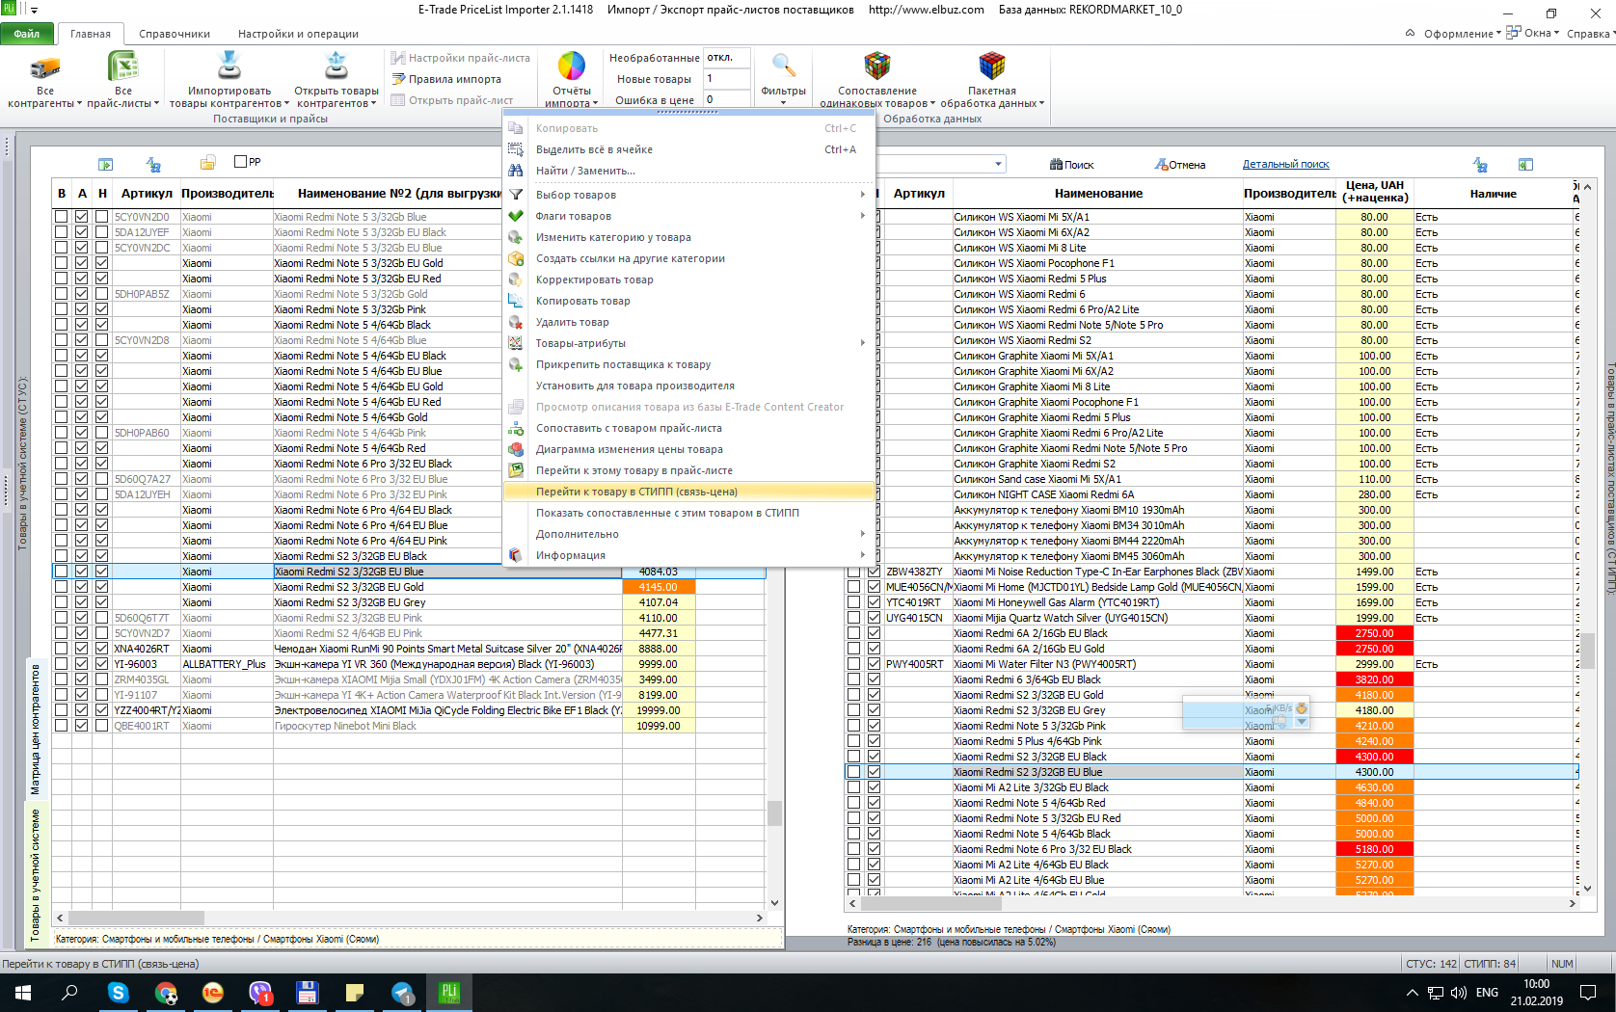Click the left table horizontal scrollbar
Viewport: 1616px width, 1012px height.
tap(409, 918)
